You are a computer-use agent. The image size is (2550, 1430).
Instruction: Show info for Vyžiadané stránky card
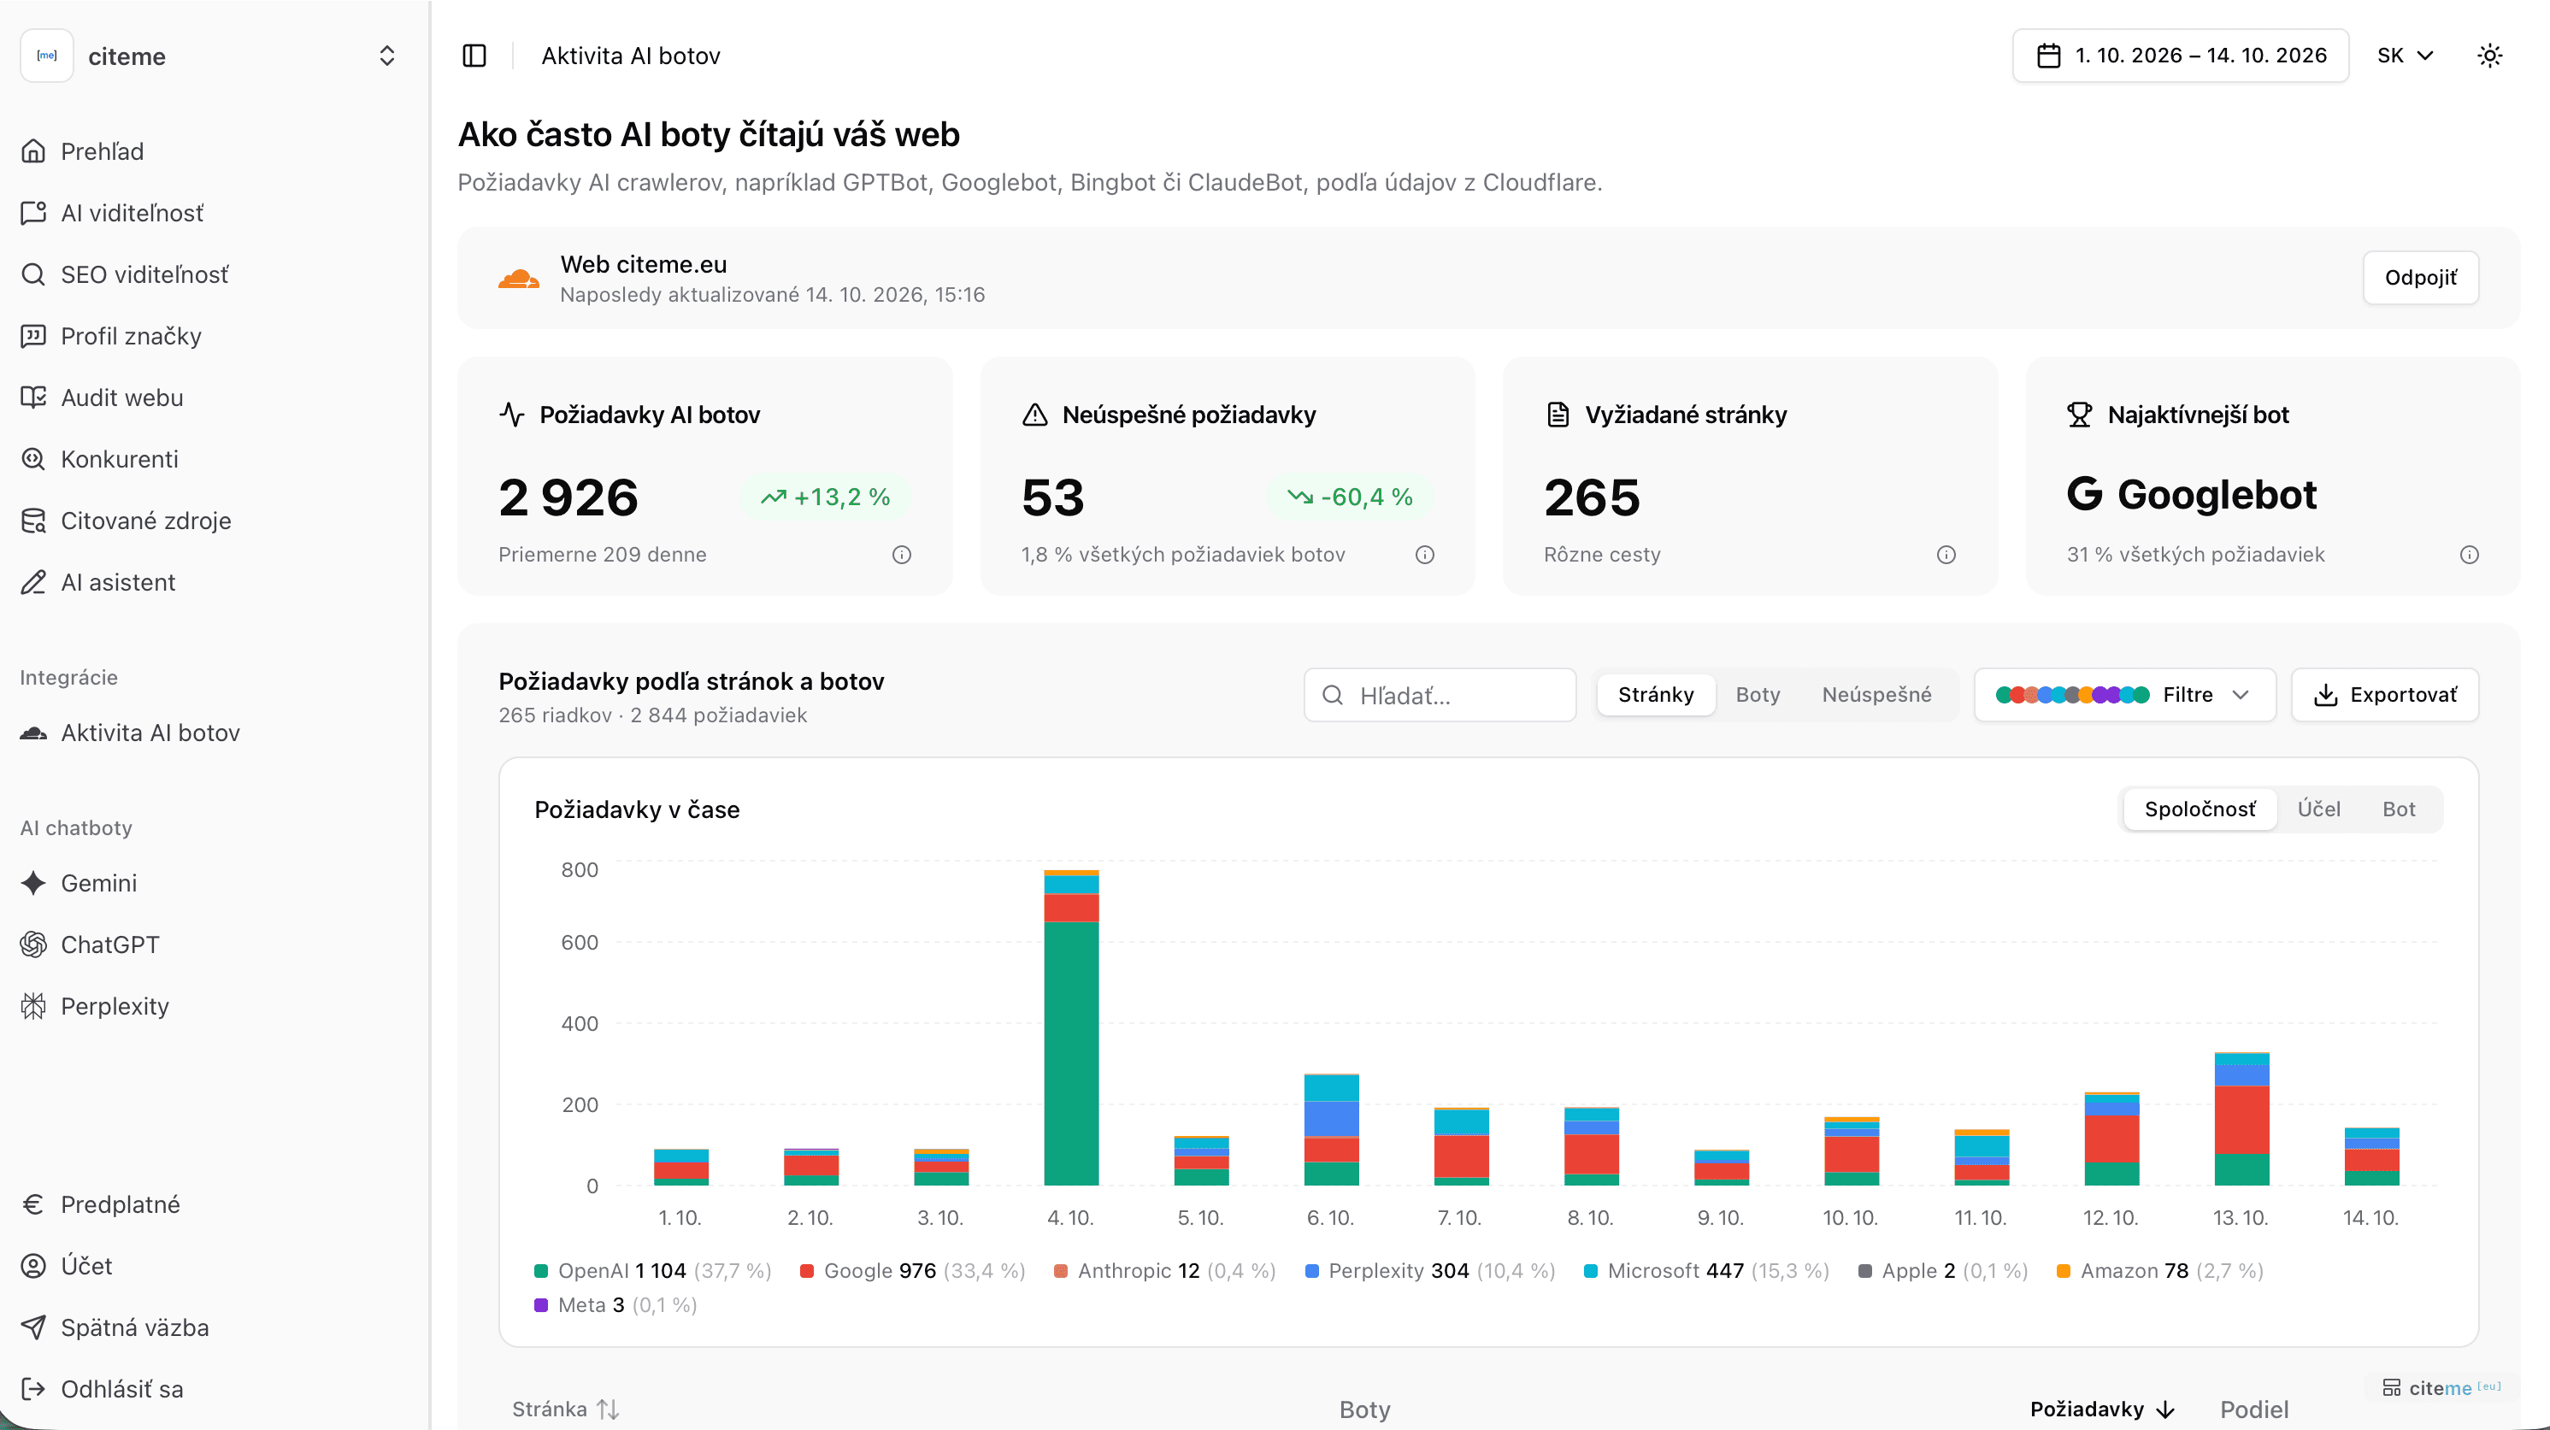(x=1946, y=554)
